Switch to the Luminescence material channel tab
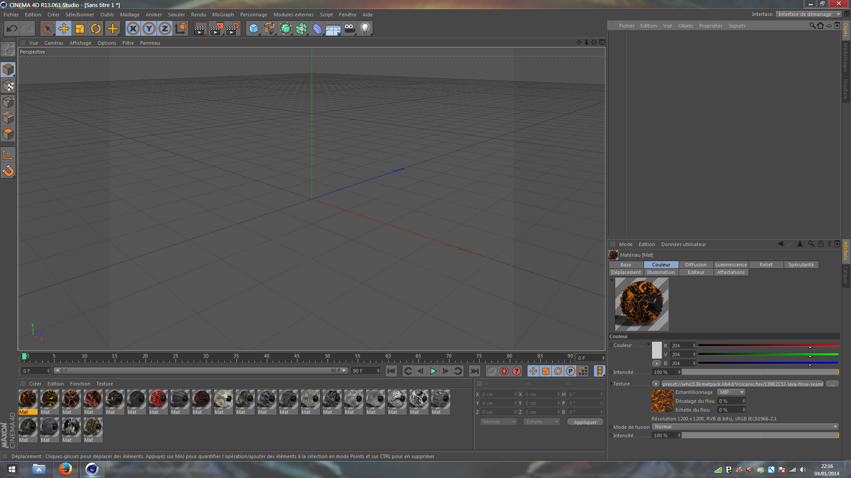851x478 pixels. tap(731, 264)
